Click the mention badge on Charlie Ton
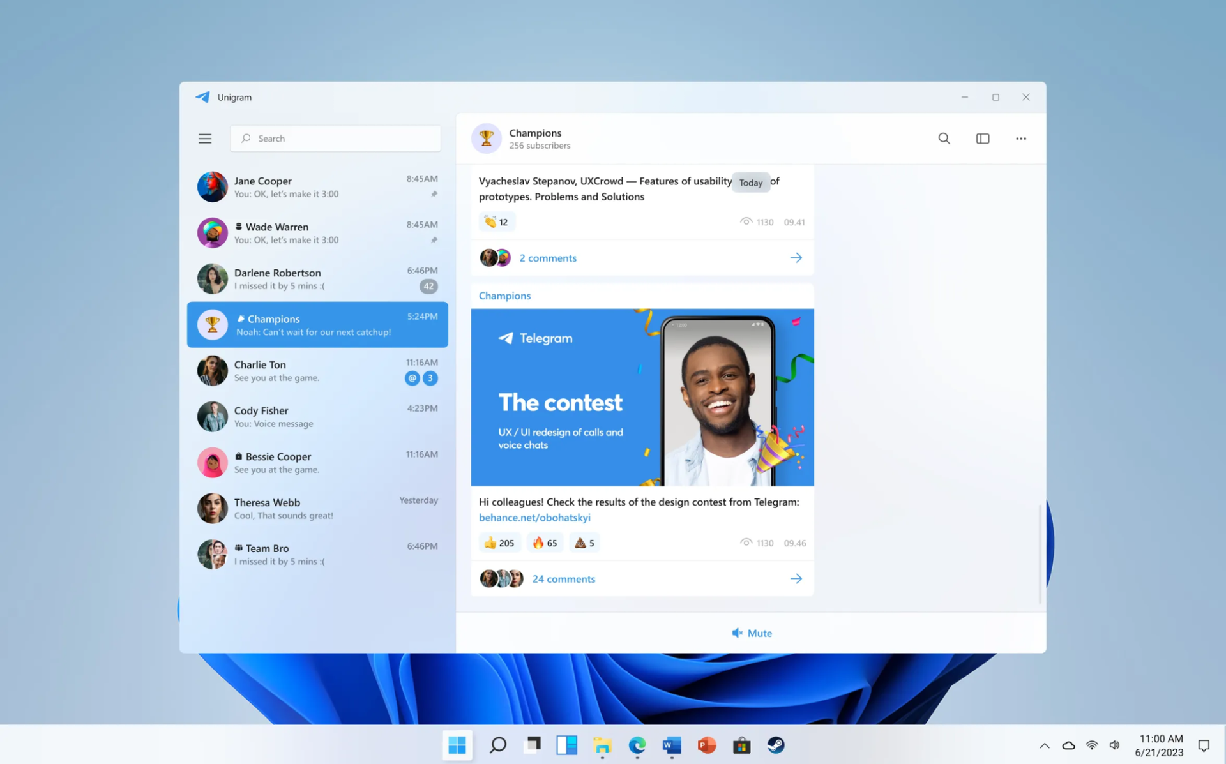1226x764 pixels. (412, 378)
